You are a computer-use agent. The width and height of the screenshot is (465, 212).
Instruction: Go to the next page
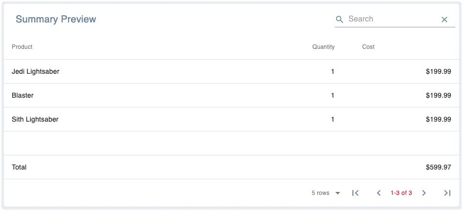(424, 193)
